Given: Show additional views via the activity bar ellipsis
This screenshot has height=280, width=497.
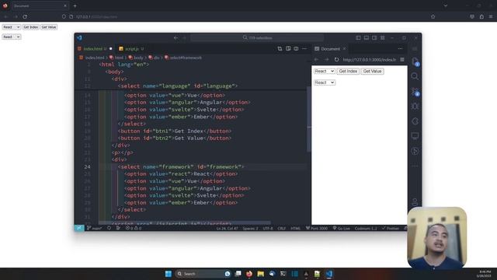Looking at the screenshot, I should (x=415, y=166).
